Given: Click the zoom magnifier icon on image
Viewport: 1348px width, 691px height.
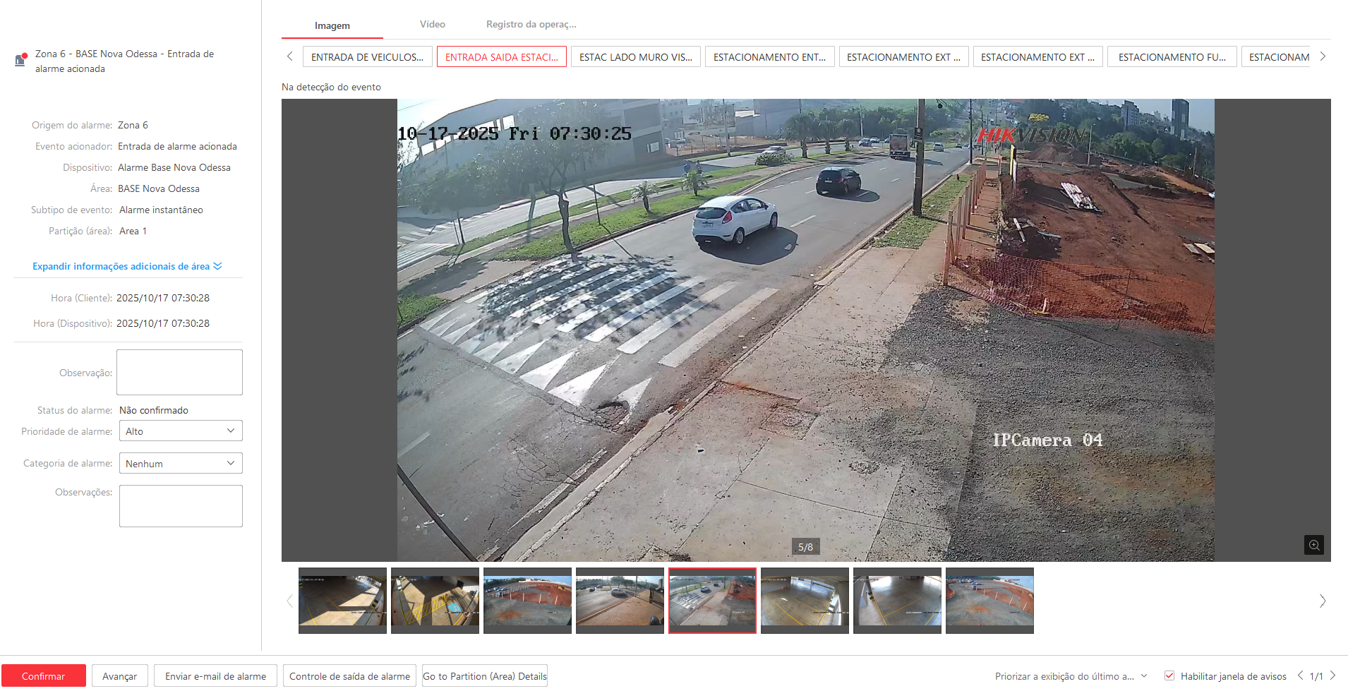Looking at the screenshot, I should 1313,545.
